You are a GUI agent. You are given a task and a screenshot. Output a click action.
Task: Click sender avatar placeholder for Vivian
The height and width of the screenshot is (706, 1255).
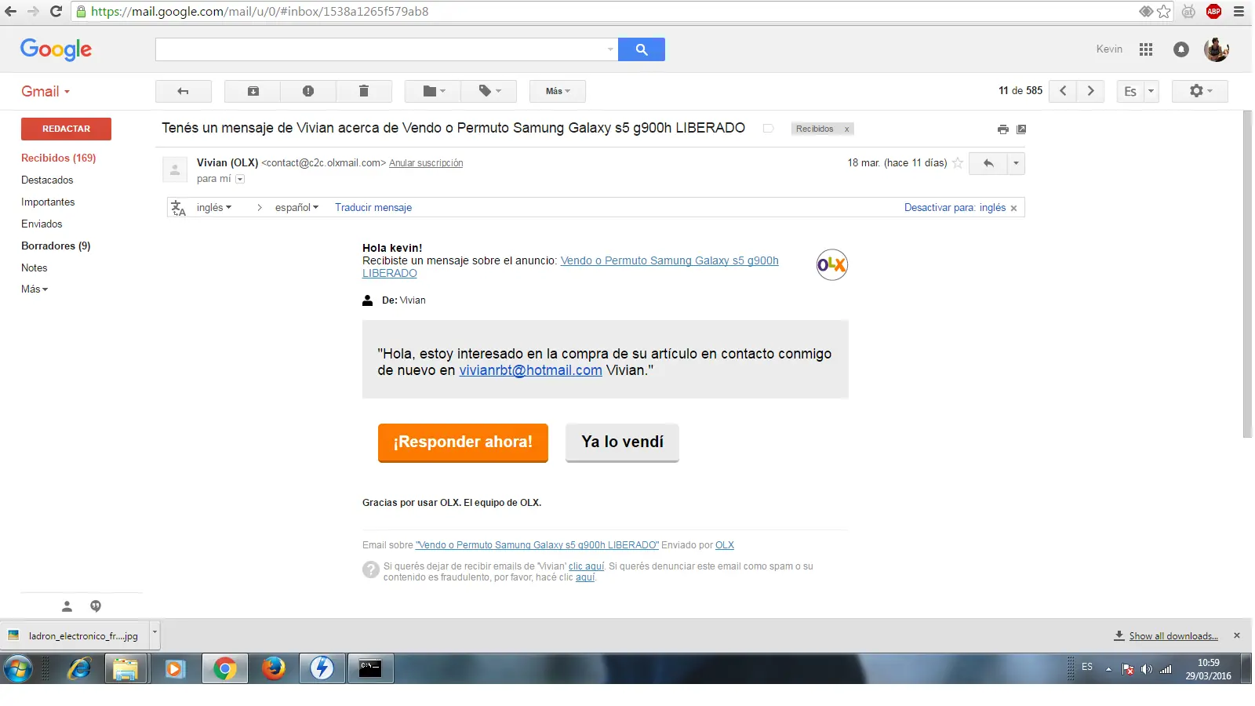click(175, 169)
